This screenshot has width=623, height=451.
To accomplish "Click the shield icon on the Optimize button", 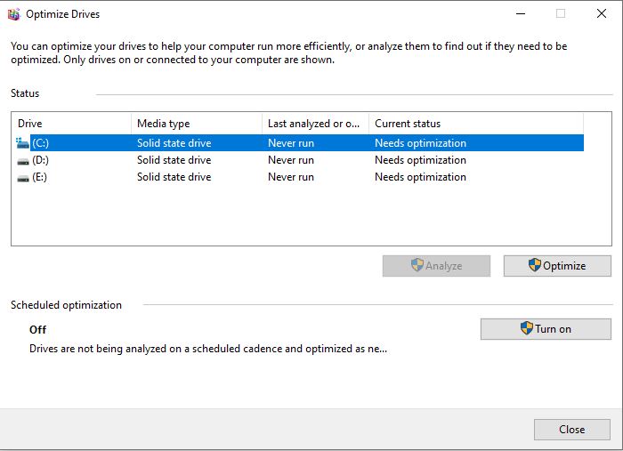I will coord(534,265).
